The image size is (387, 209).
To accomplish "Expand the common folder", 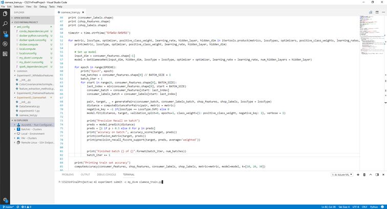I will coord(33,71).
